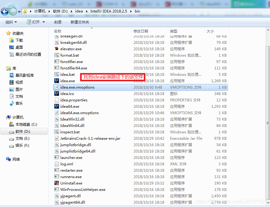Click the folder icon in address bar
The height and width of the screenshot is (207, 270).
coord(25,11)
